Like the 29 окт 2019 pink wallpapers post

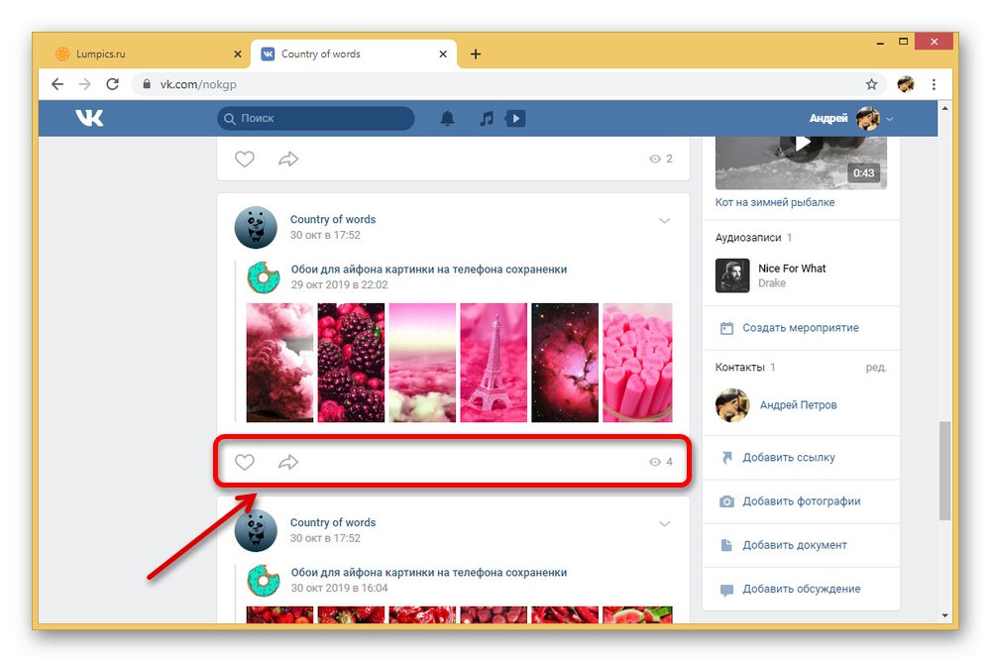(x=245, y=462)
